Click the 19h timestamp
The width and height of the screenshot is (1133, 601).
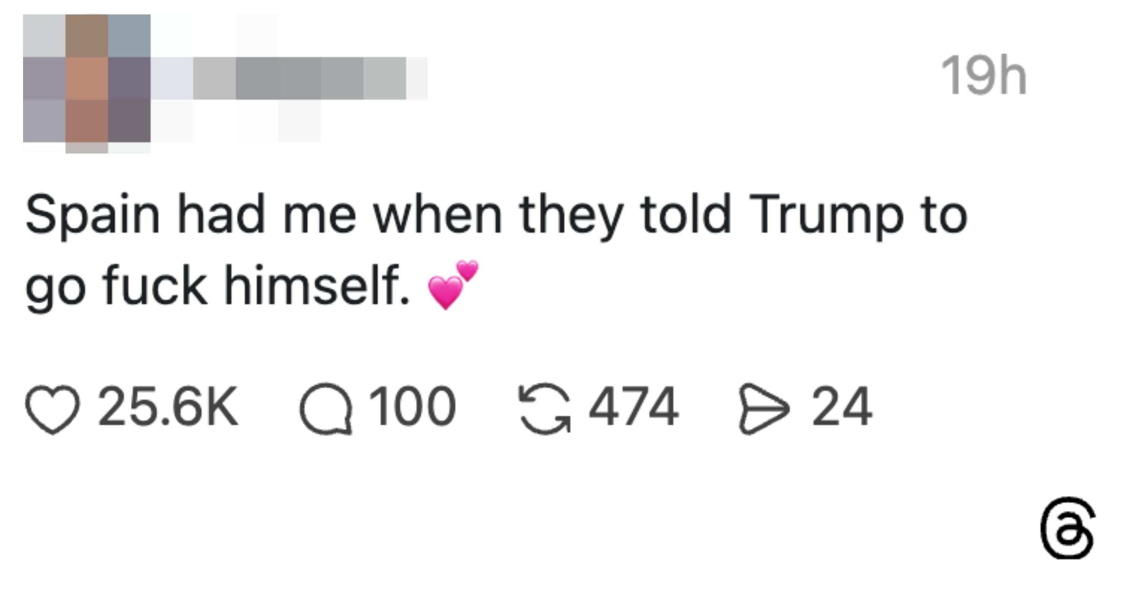point(983,75)
